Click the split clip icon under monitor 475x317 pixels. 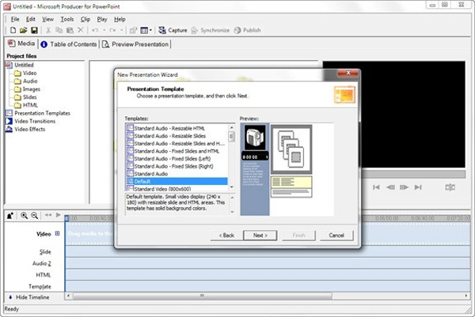click(450, 187)
